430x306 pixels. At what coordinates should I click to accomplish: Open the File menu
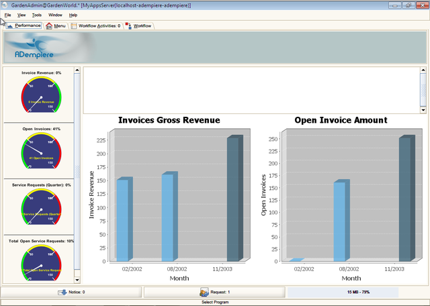click(x=7, y=15)
